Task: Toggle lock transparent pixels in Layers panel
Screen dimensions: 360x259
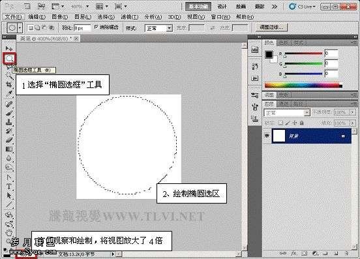Action: click(280, 123)
